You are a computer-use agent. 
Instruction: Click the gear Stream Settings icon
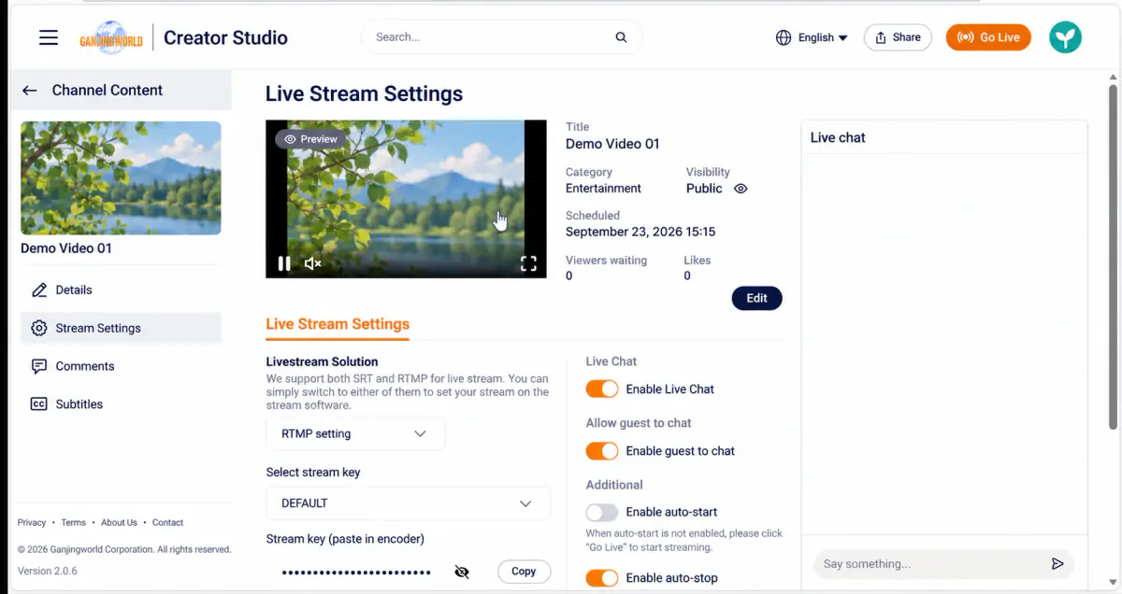(39, 329)
